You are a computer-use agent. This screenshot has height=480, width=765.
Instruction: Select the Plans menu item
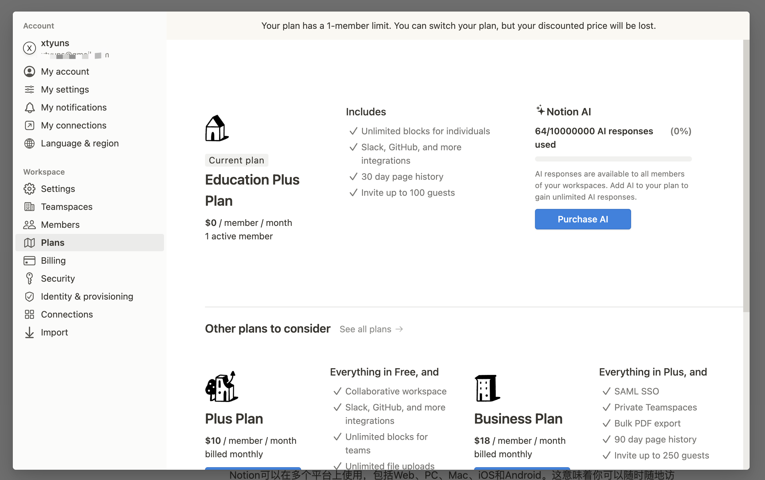point(53,243)
